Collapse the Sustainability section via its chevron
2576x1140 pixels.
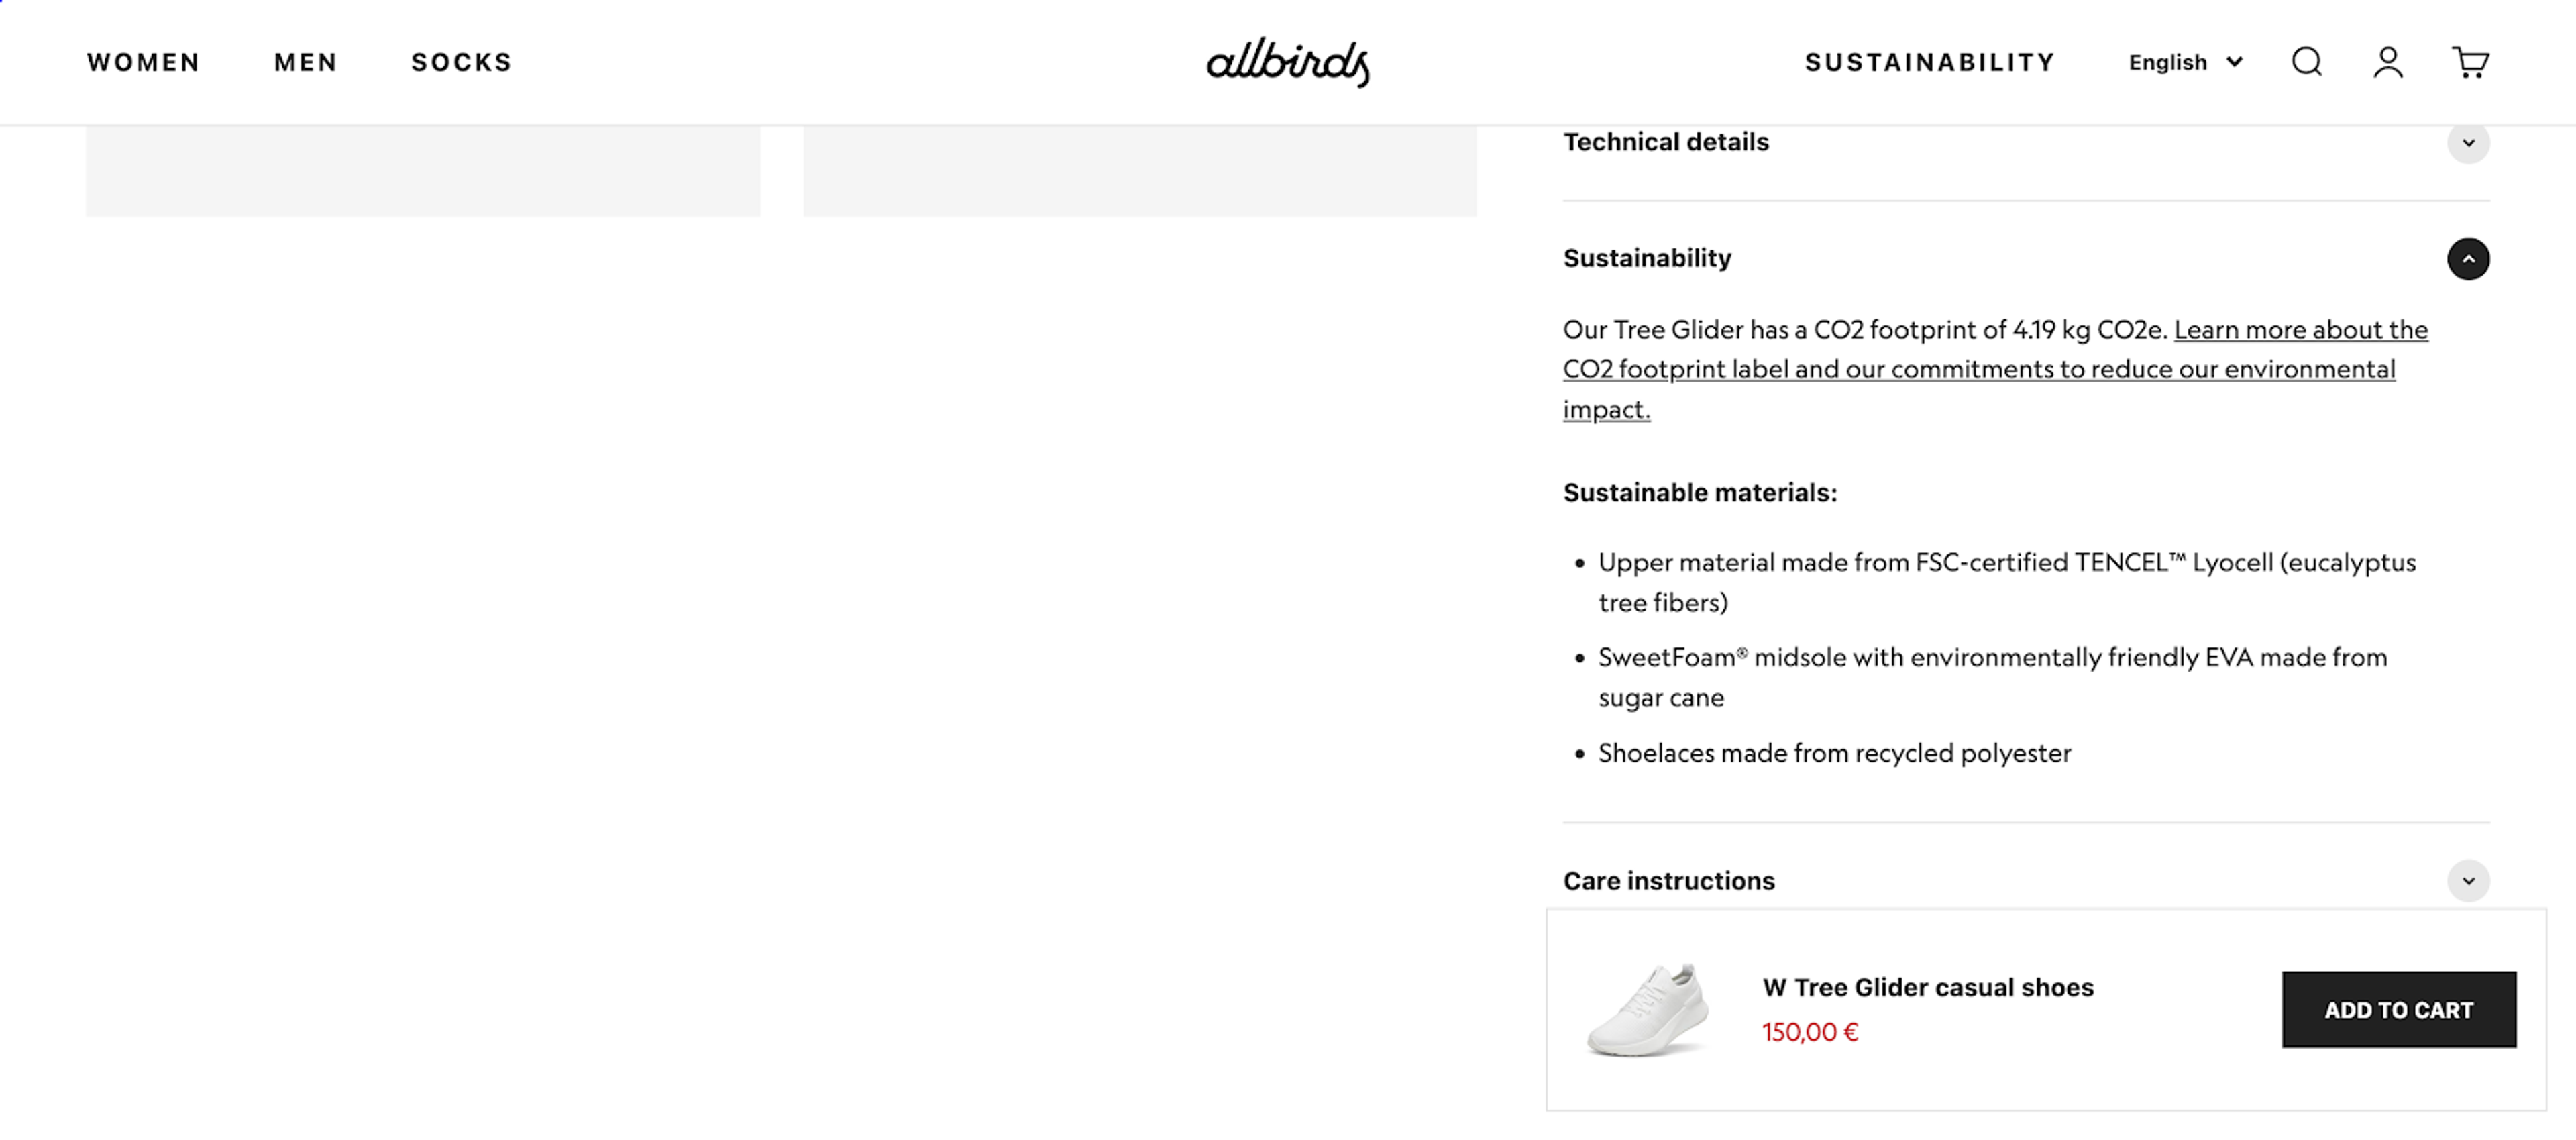pos(2469,259)
